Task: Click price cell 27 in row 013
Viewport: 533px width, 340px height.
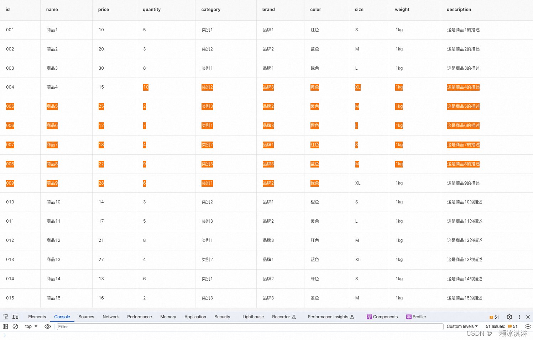Action: click(x=101, y=260)
